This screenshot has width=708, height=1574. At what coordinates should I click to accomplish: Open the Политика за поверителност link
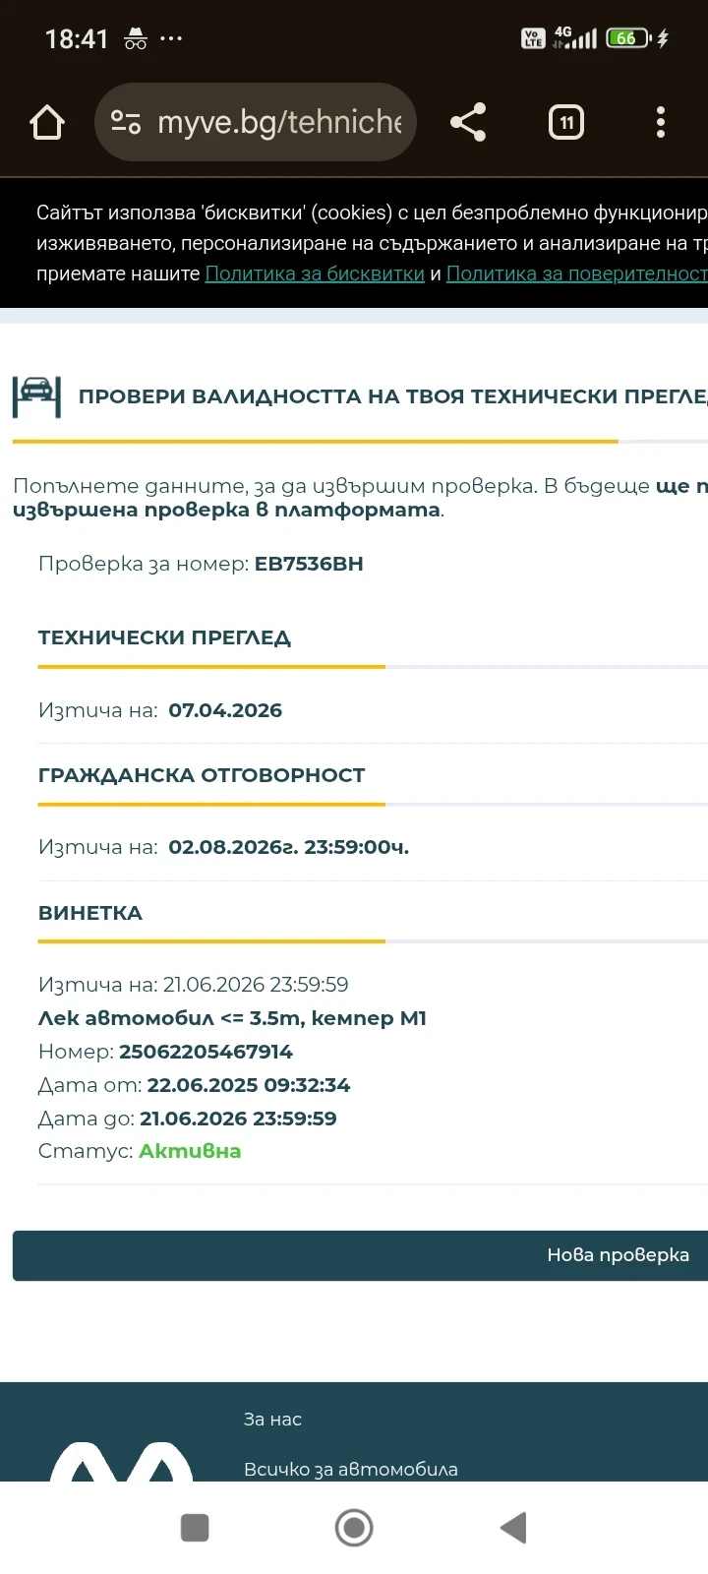tap(578, 273)
